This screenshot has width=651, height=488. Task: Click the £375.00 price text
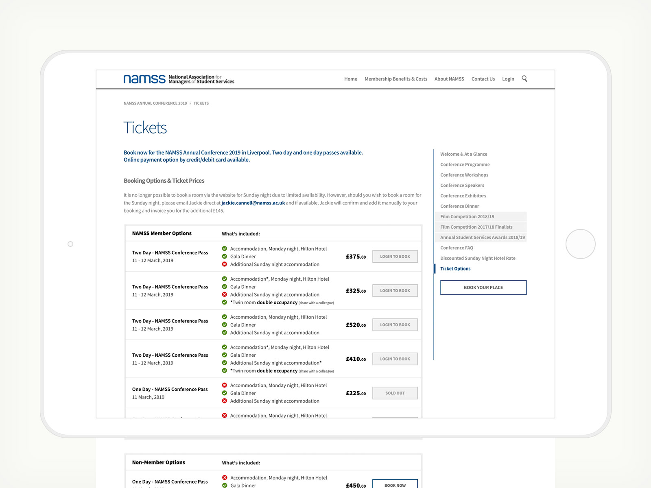(356, 257)
